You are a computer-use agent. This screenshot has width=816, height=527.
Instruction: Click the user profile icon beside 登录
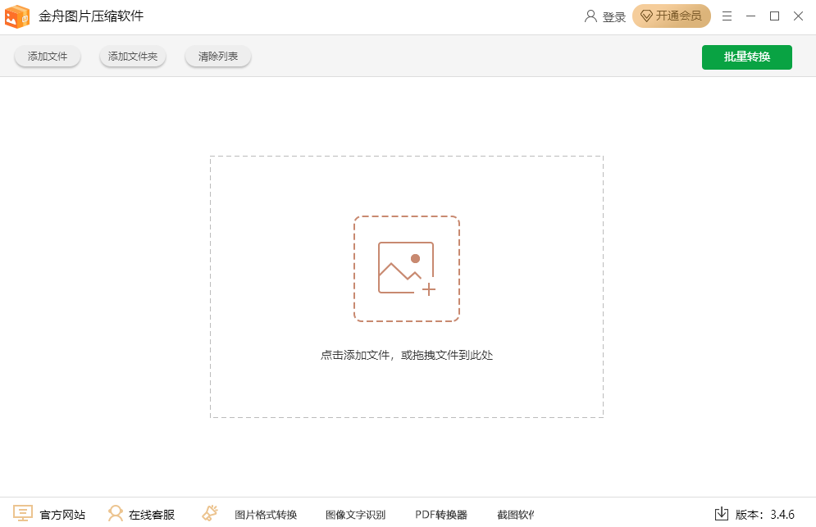(x=590, y=16)
